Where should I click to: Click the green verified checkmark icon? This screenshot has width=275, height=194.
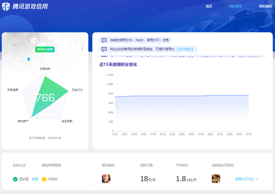(x=15, y=179)
